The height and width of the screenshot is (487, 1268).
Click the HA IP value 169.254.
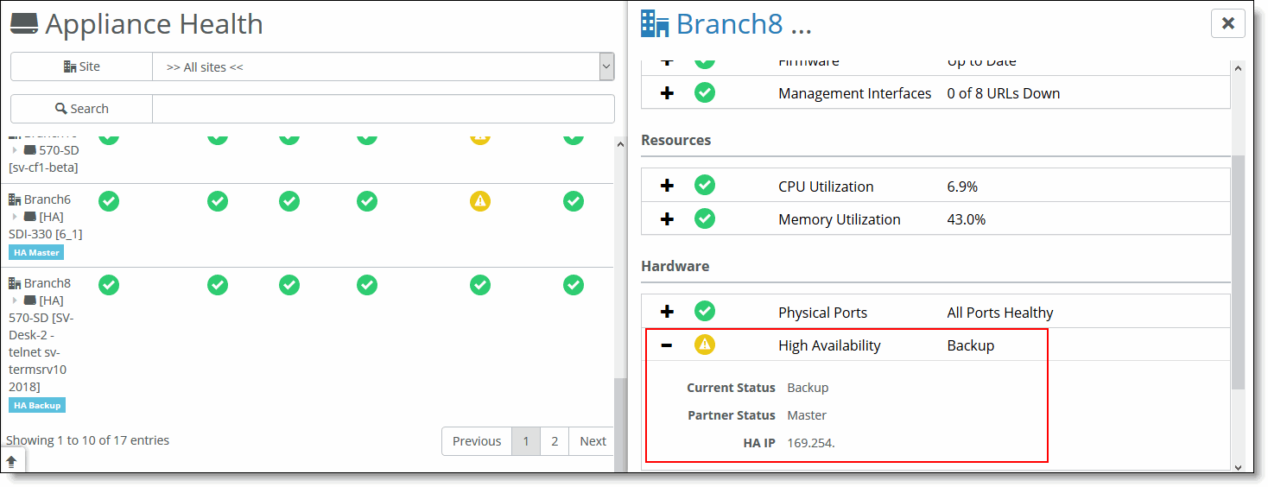click(811, 444)
